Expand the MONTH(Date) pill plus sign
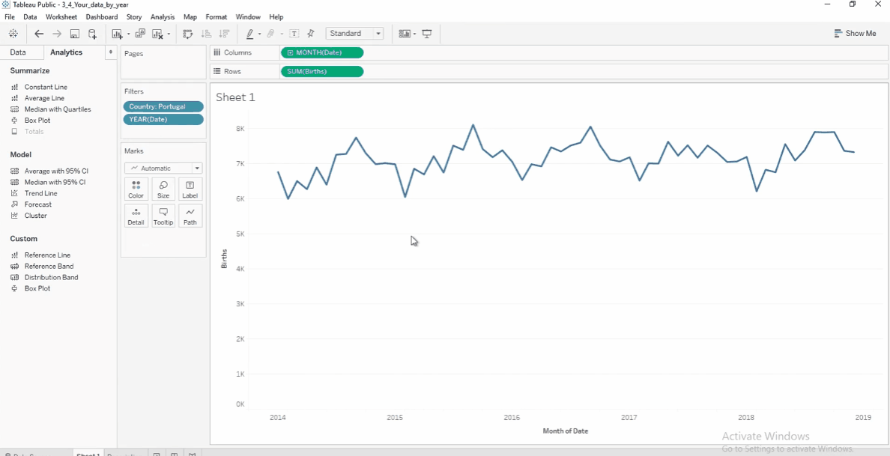This screenshot has height=456, width=890. pyautogui.click(x=290, y=52)
